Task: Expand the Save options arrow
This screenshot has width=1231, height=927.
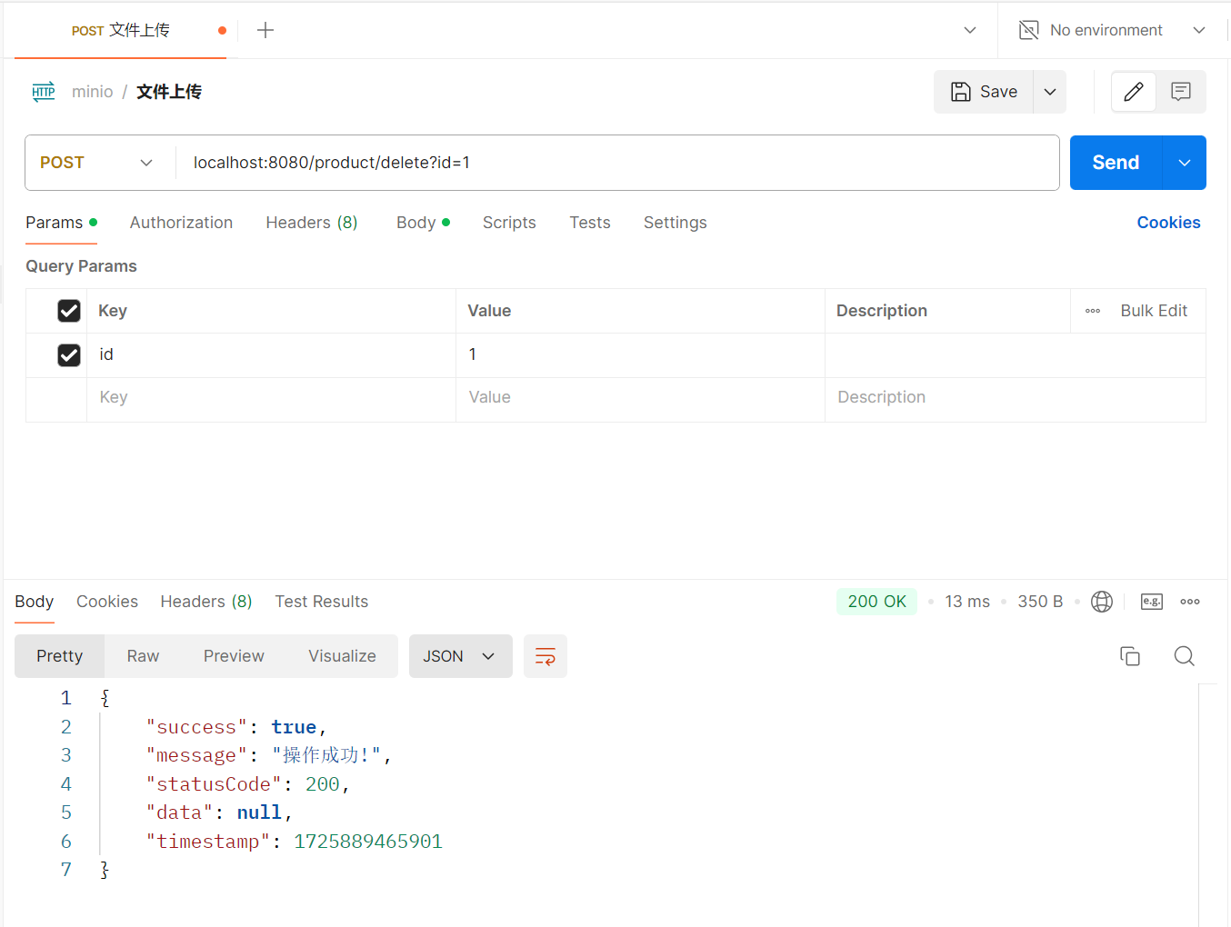Action: click(1050, 92)
